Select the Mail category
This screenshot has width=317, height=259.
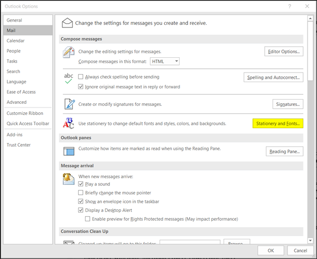point(28,30)
